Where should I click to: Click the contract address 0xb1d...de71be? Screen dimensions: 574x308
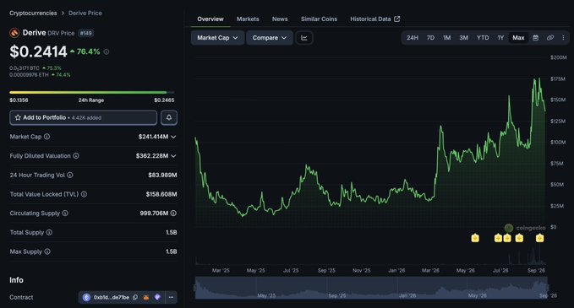tap(112, 297)
